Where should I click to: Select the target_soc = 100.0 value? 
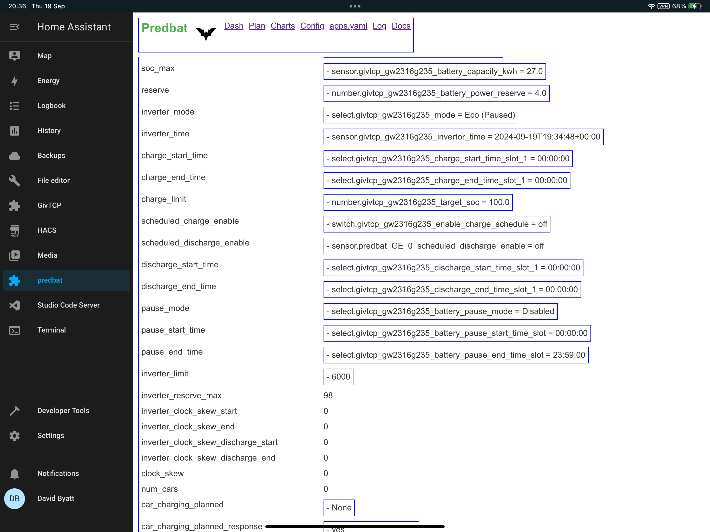[418, 202]
